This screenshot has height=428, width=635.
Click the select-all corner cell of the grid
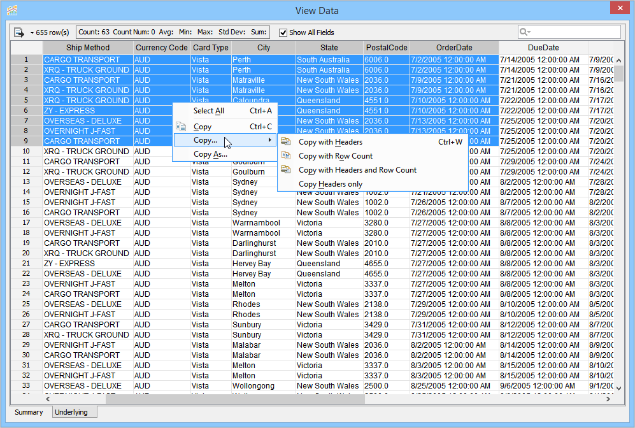click(27, 47)
